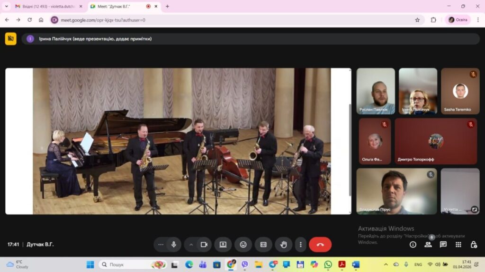Click the Владислав Пірус video tile
This screenshot has width=485, height=272.
[396, 191]
